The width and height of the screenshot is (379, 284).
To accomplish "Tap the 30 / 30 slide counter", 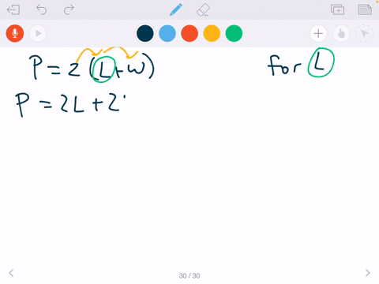I will click(x=189, y=275).
